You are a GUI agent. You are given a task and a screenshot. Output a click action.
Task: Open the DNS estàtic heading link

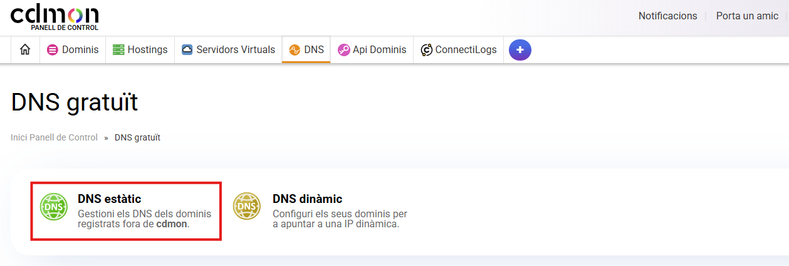click(110, 199)
